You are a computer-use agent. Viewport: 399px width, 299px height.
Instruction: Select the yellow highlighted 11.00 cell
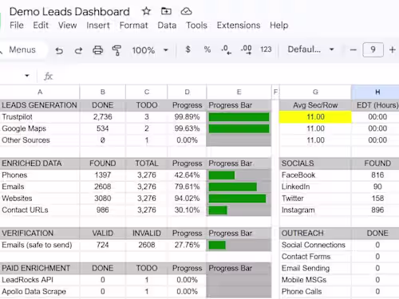coord(315,117)
